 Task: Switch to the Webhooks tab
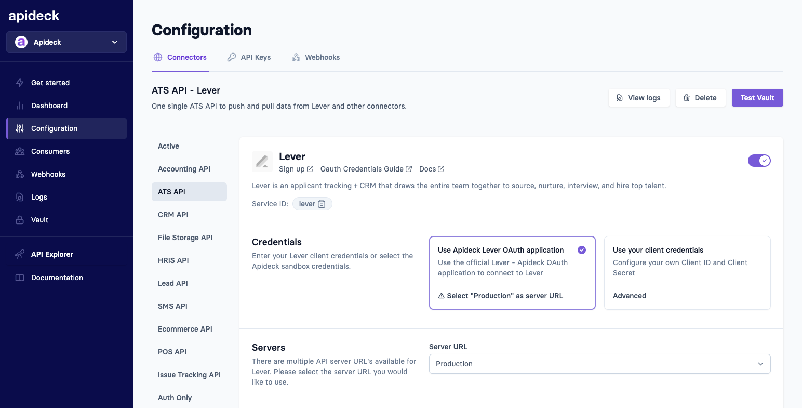[x=316, y=57]
